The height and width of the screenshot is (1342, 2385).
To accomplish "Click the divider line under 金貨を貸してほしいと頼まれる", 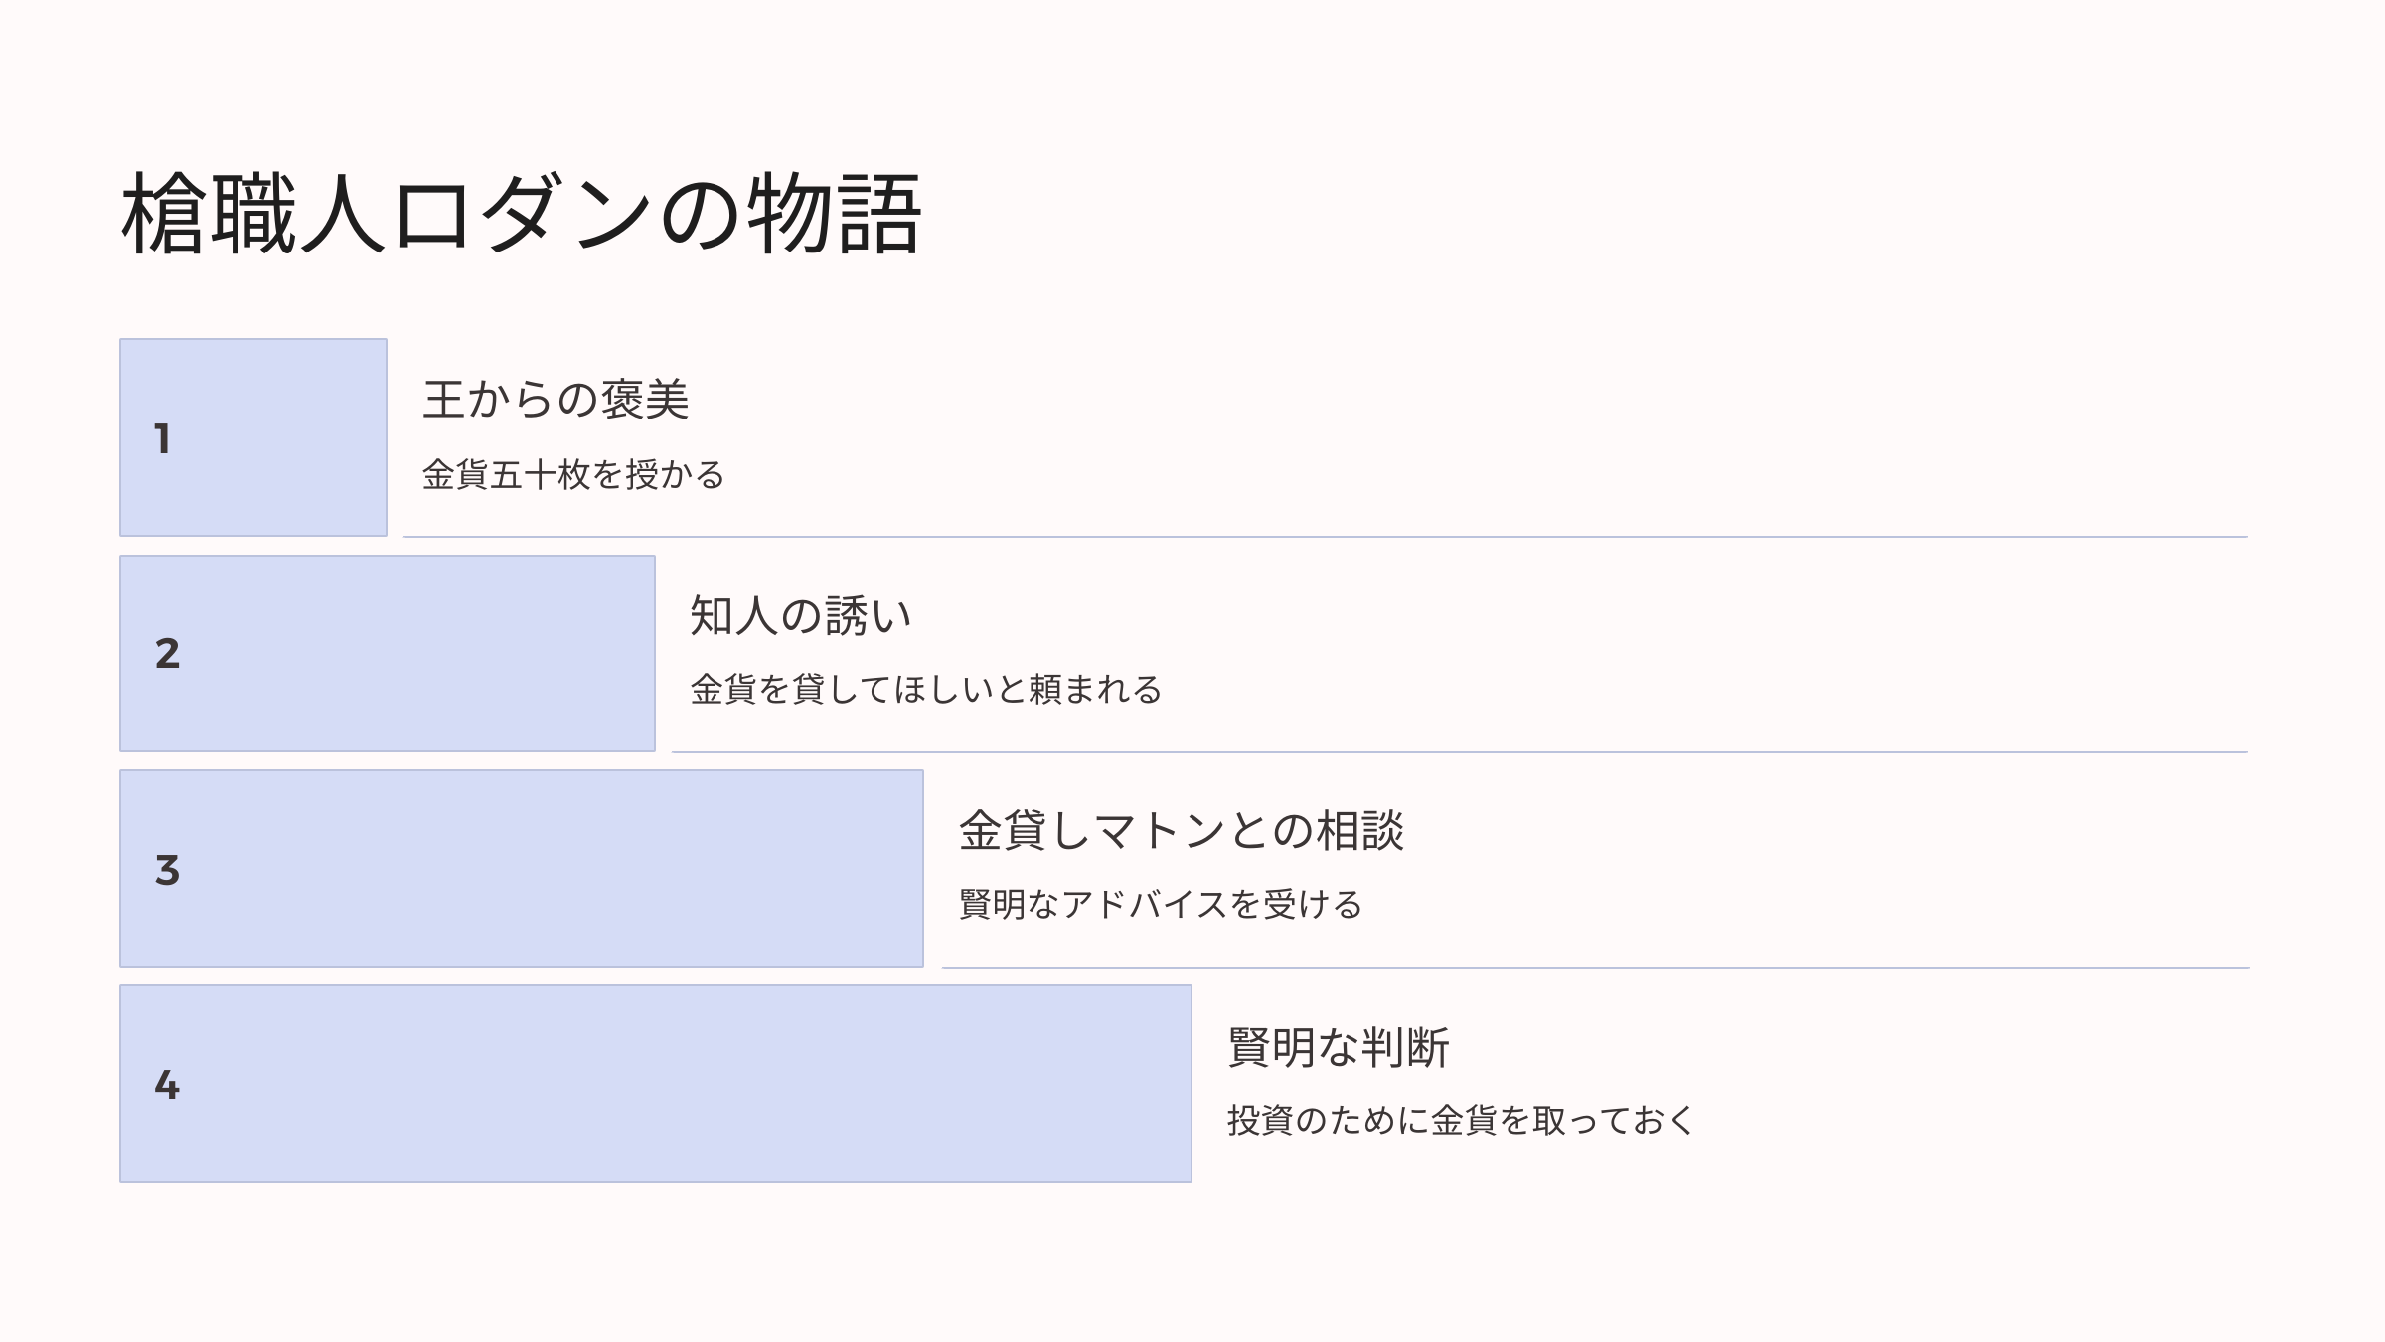I will [1459, 752].
